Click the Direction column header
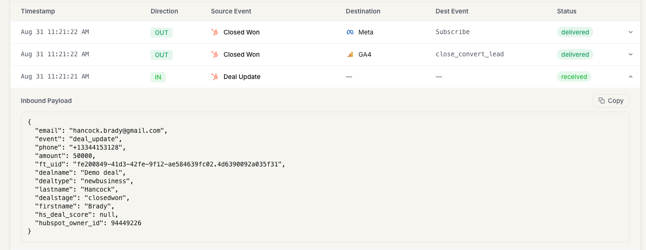Screen dimensions: 646x250 (x=164, y=11)
